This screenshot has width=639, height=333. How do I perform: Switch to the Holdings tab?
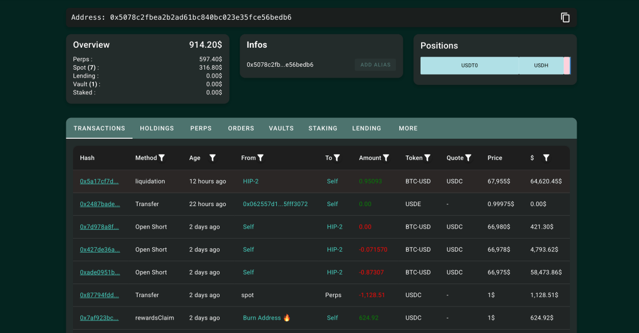(x=157, y=129)
